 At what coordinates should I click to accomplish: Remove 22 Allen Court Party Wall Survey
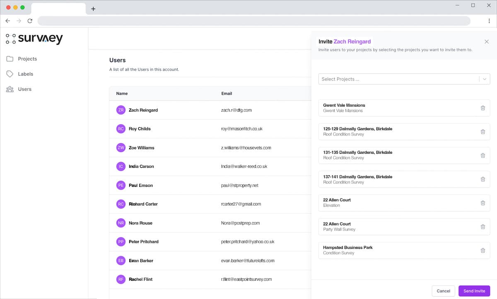(x=483, y=227)
